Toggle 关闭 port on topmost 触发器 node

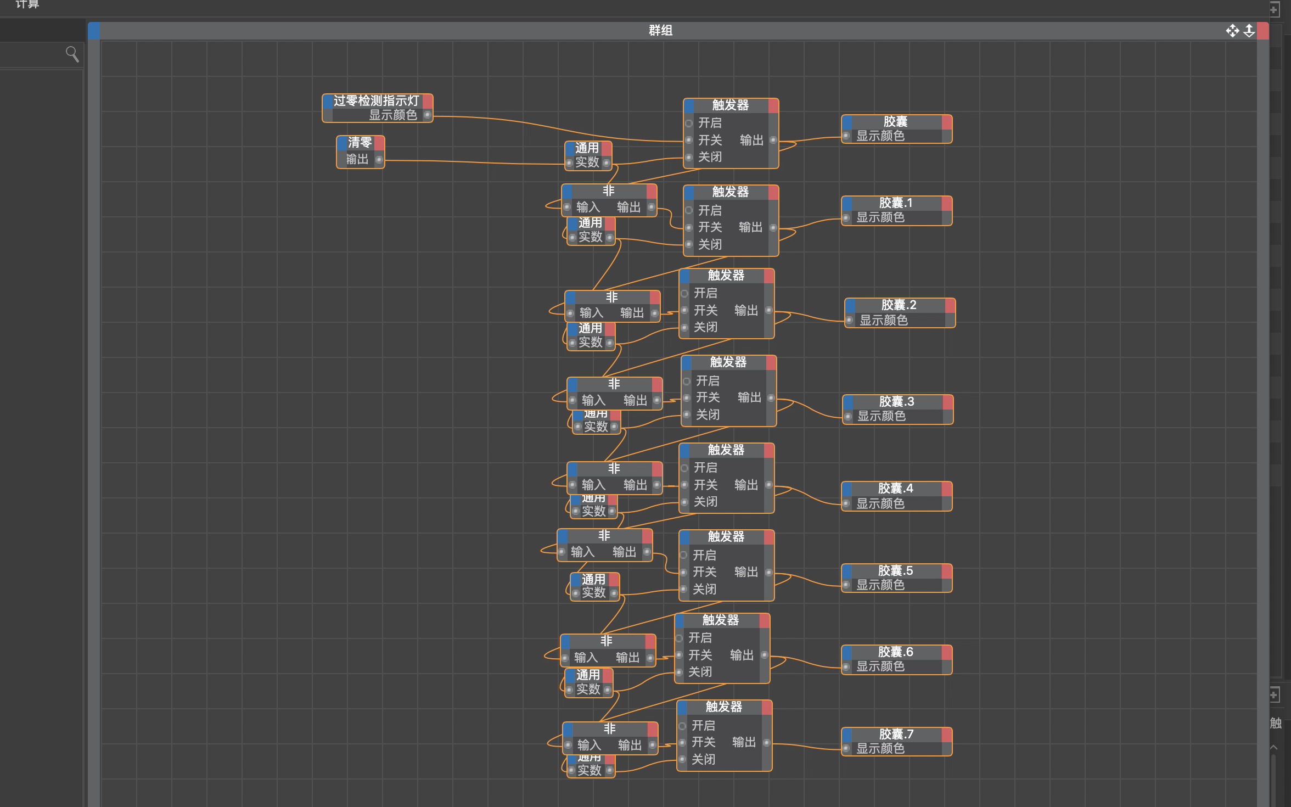coord(689,158)
